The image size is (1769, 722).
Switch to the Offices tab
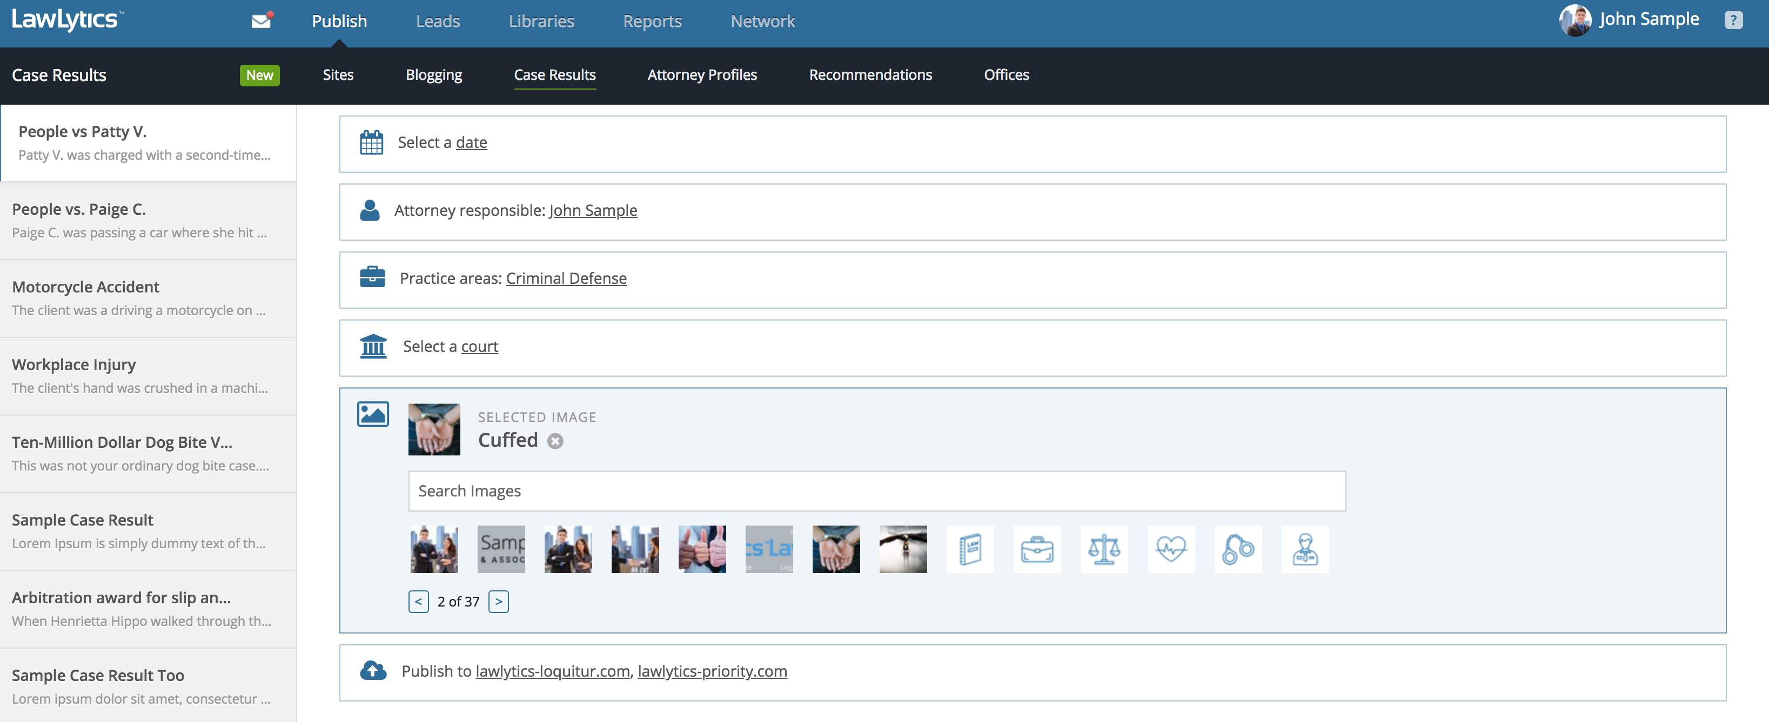coord(1006,75)
